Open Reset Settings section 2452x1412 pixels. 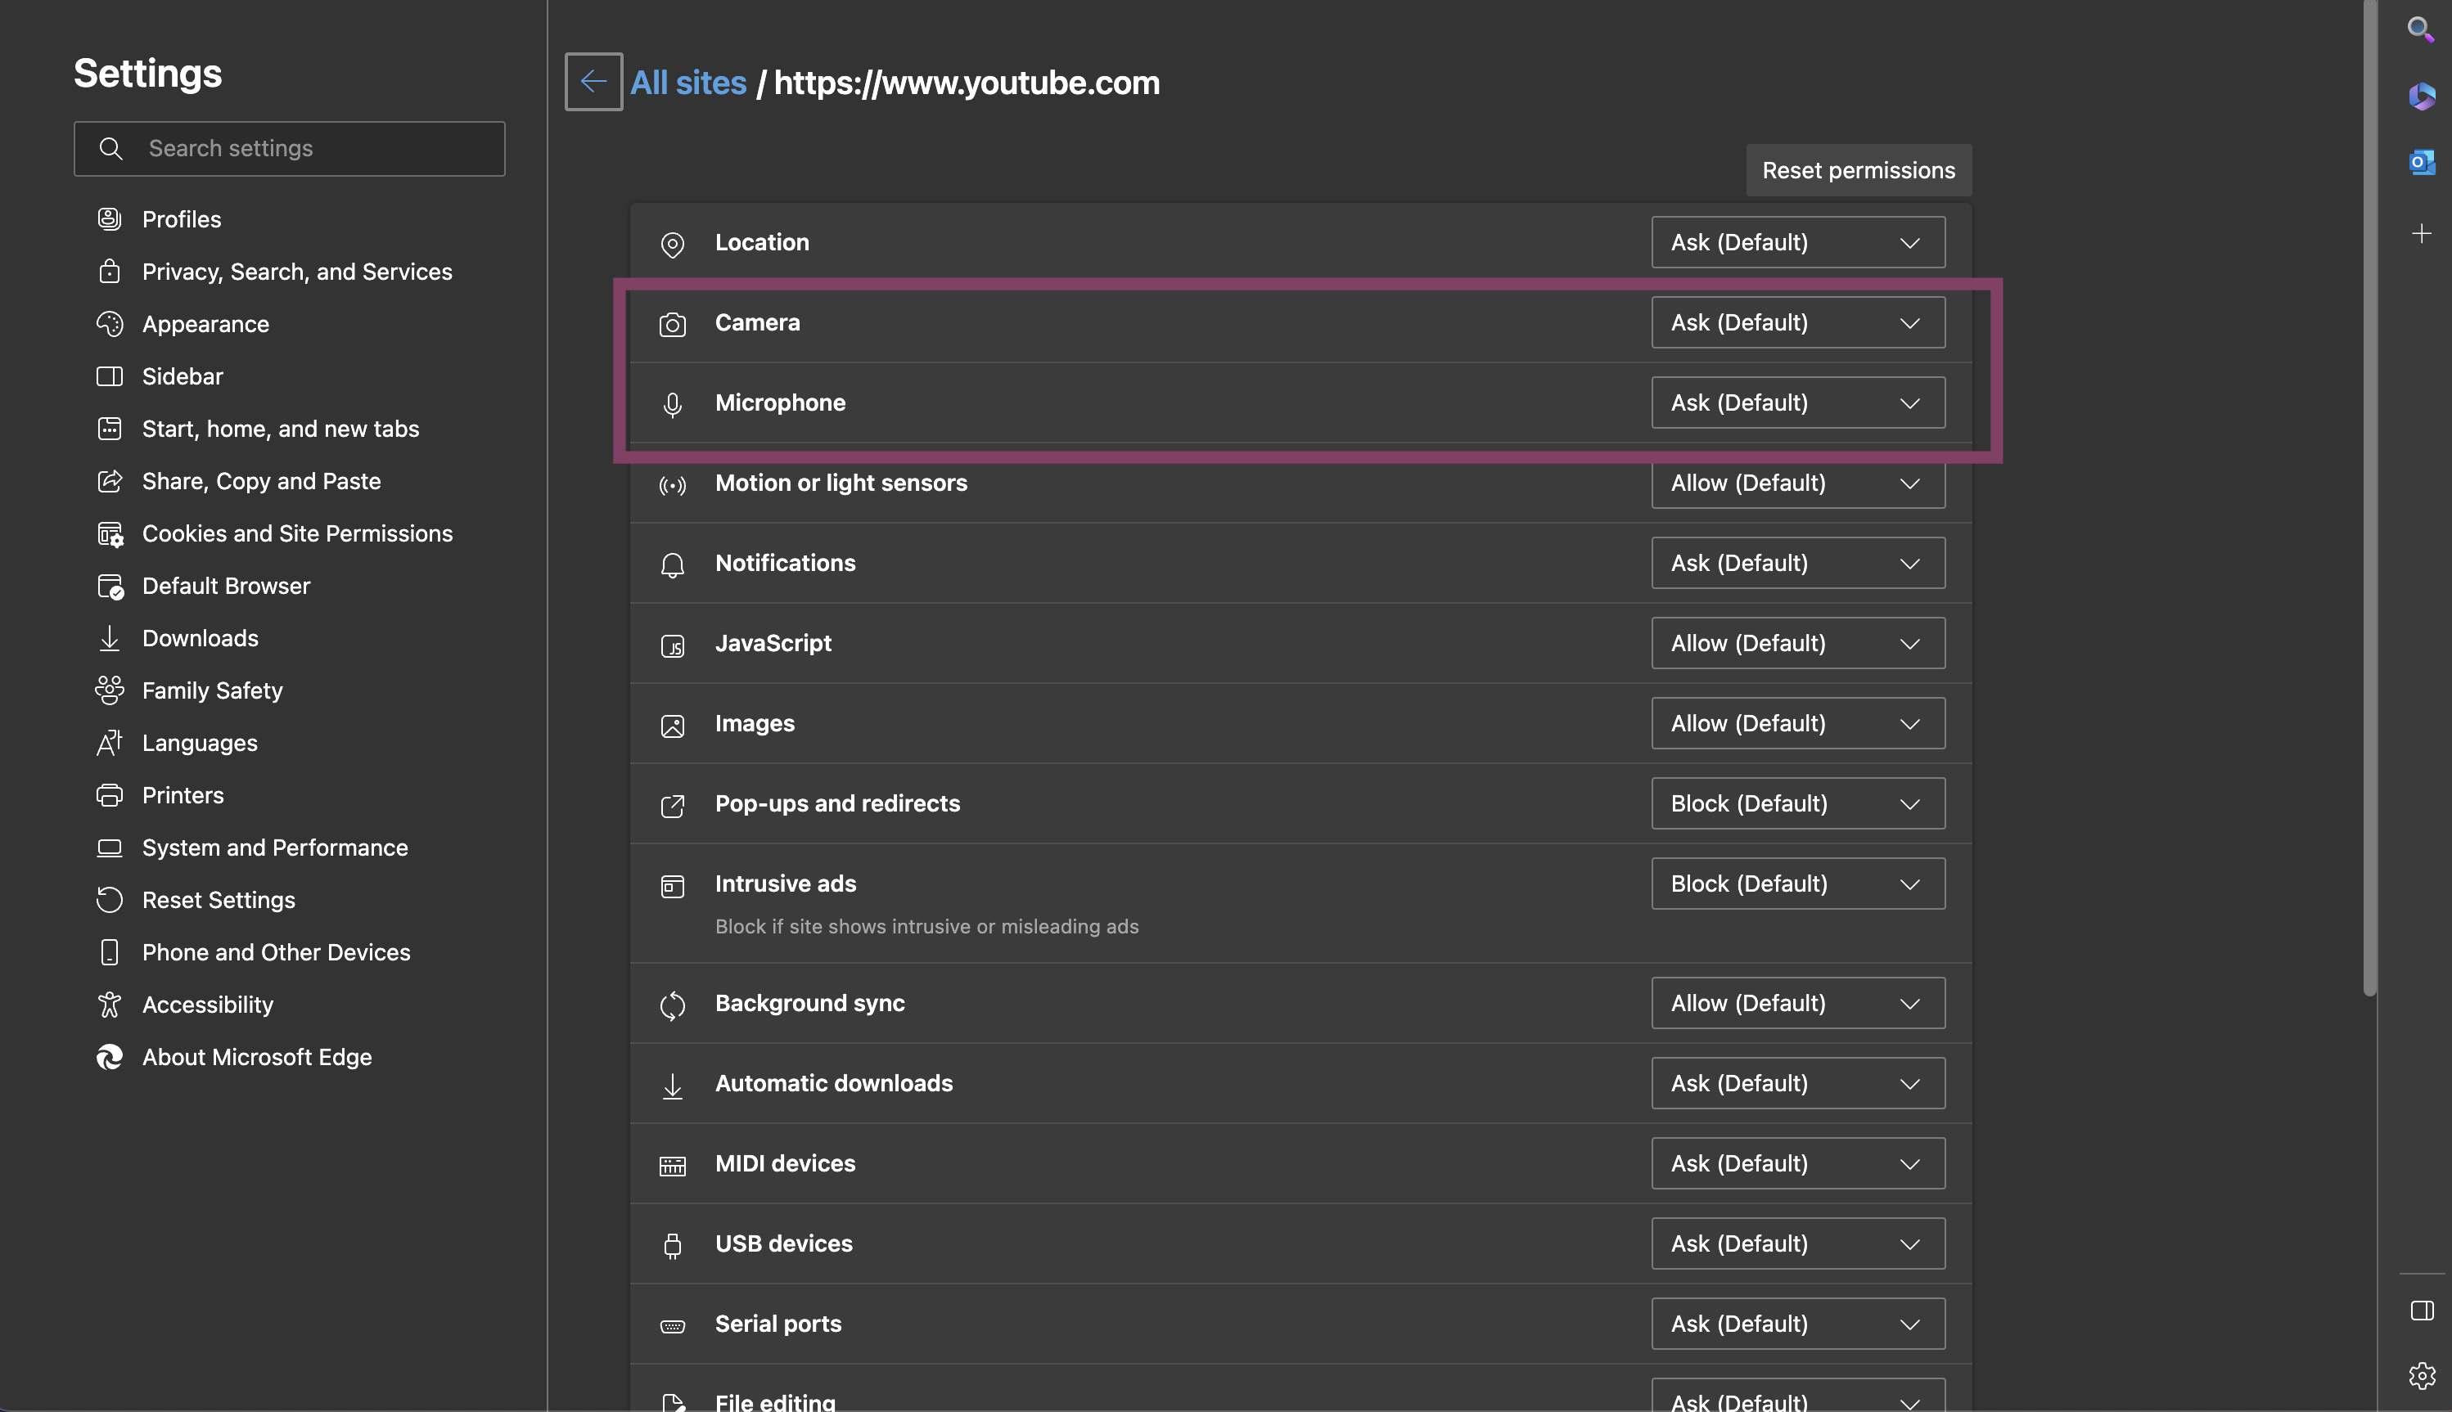[219, 900]
